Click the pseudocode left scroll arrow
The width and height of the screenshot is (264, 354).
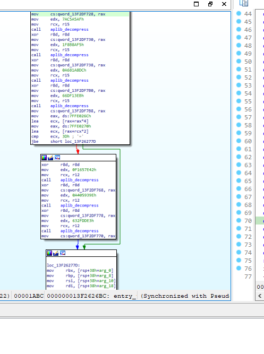pos(260,296)
